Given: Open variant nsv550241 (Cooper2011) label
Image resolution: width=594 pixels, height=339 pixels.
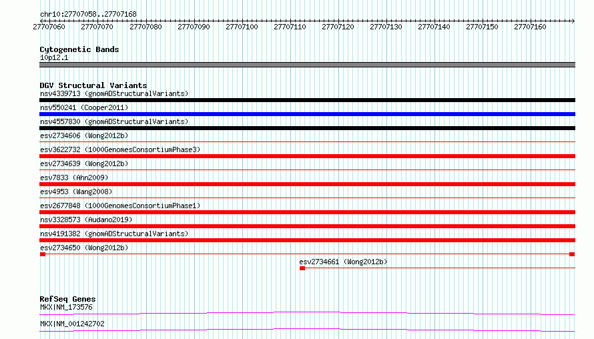Looking at the screenshot, I should click(84, 107).
